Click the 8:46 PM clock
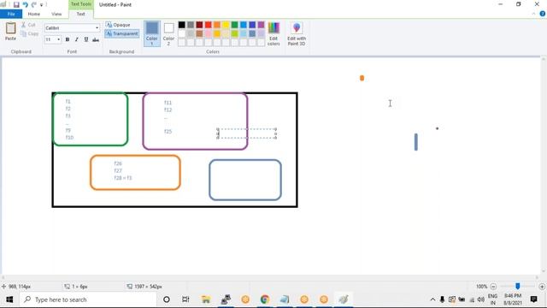Viewport: 547px width, 308px height. coord(513,296)
